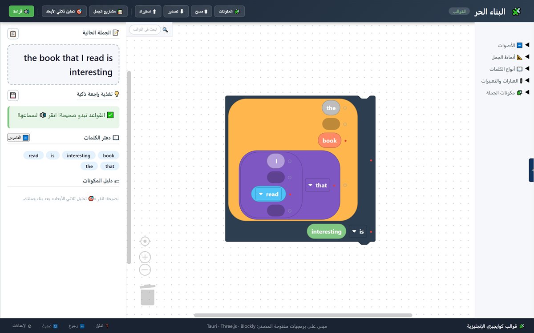Expand the الأصوات category in the toolbox

pos(511,45)
